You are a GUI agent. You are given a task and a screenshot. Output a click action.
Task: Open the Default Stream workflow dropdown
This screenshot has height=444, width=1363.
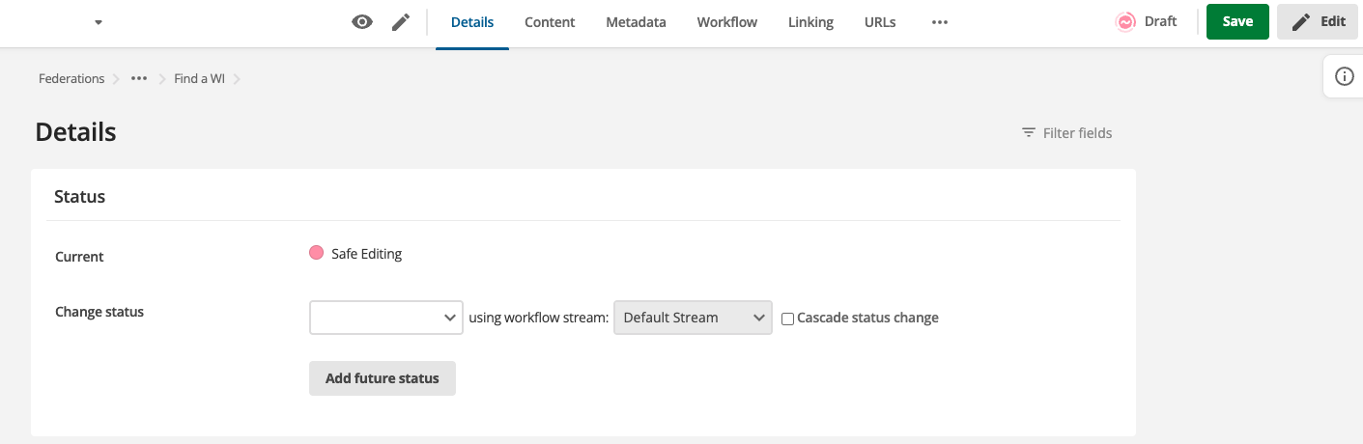click(693, 317)
